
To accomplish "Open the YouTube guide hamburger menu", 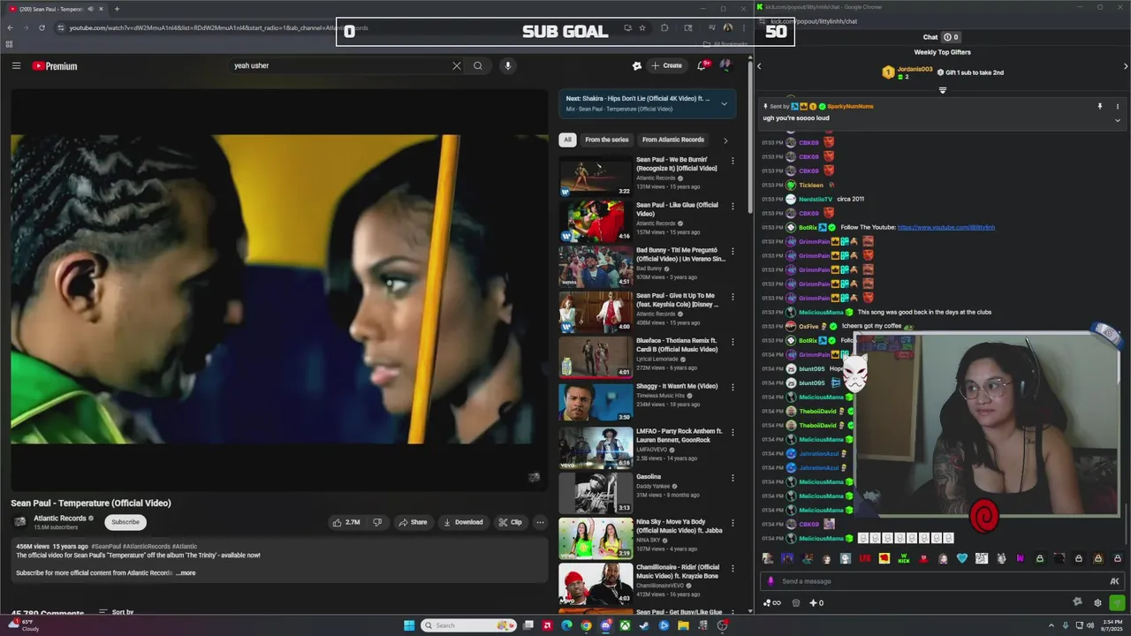I will [x=16, y=65].
